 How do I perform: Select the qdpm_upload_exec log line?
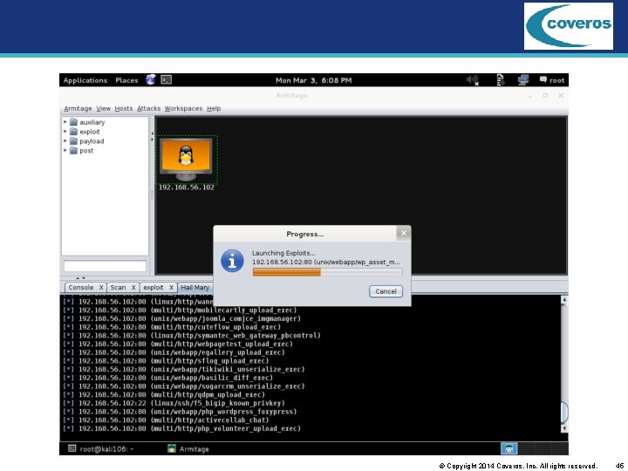(x=164, y=395)
